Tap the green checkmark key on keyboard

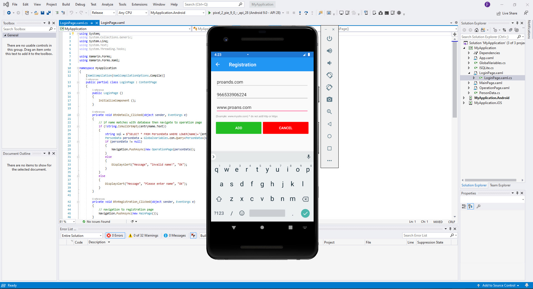[305, 213]
